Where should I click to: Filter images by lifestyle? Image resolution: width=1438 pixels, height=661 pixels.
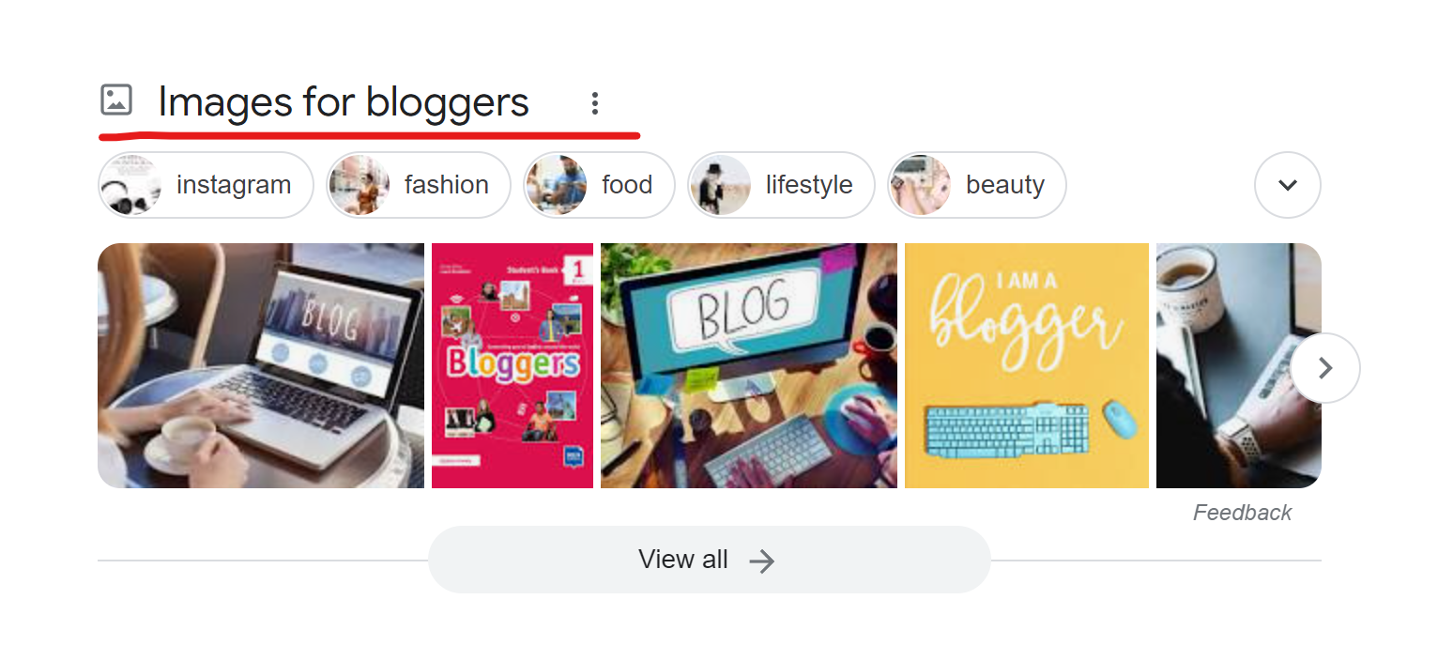click(x=781, y=185)
